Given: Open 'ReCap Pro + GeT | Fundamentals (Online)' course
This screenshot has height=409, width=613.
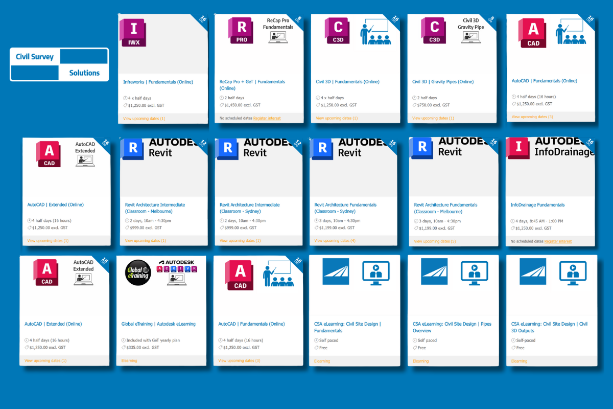Looking at the screenshot, I should click(252, 85).
